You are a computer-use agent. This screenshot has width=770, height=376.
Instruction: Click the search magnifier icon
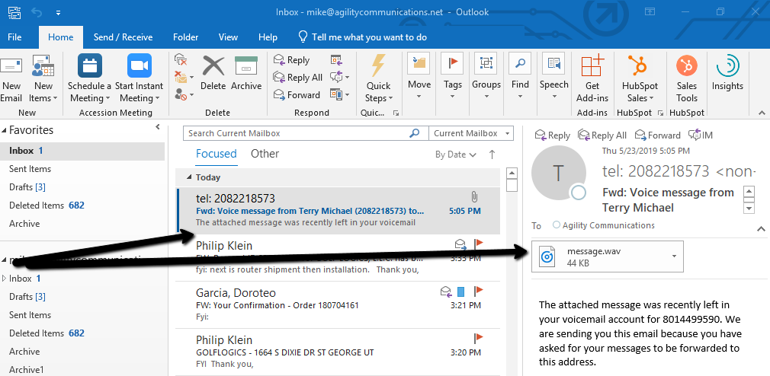(x=415, y=133)
